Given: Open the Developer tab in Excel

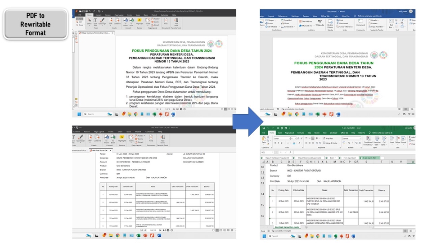Looking at the screenshot, I should 333,133.
